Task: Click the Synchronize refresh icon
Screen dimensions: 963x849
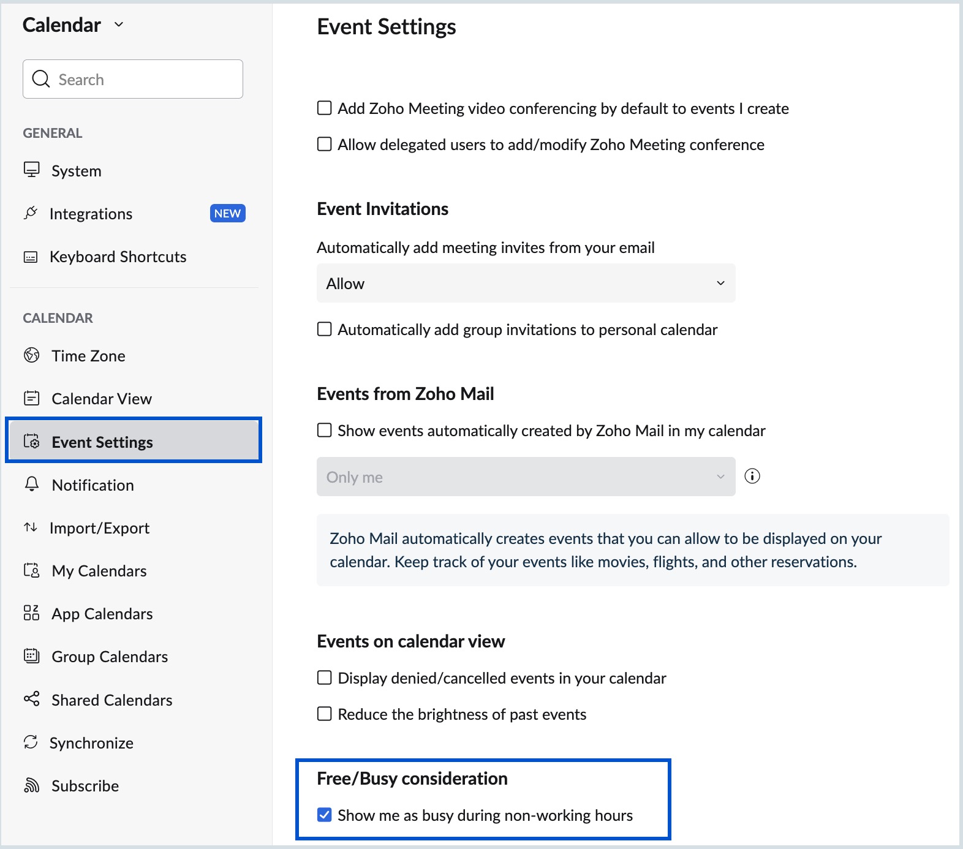Action: pos(31,742)
